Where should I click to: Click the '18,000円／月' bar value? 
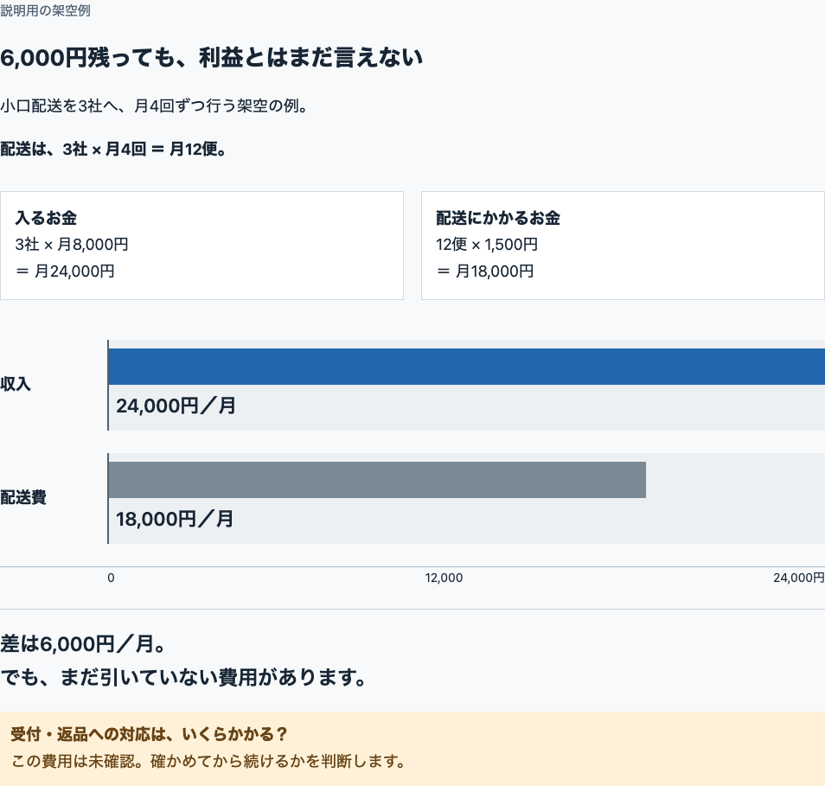pyautogui.click(x=175, y=519)
